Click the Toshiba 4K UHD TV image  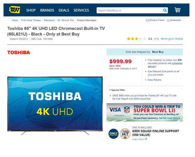click(55, 106)
